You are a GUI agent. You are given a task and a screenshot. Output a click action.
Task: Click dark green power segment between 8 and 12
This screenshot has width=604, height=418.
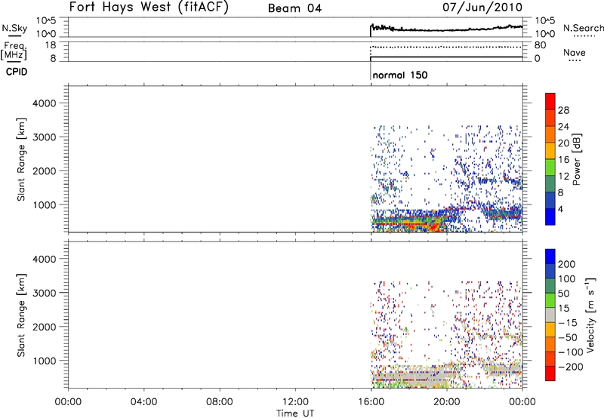[550, 184]
